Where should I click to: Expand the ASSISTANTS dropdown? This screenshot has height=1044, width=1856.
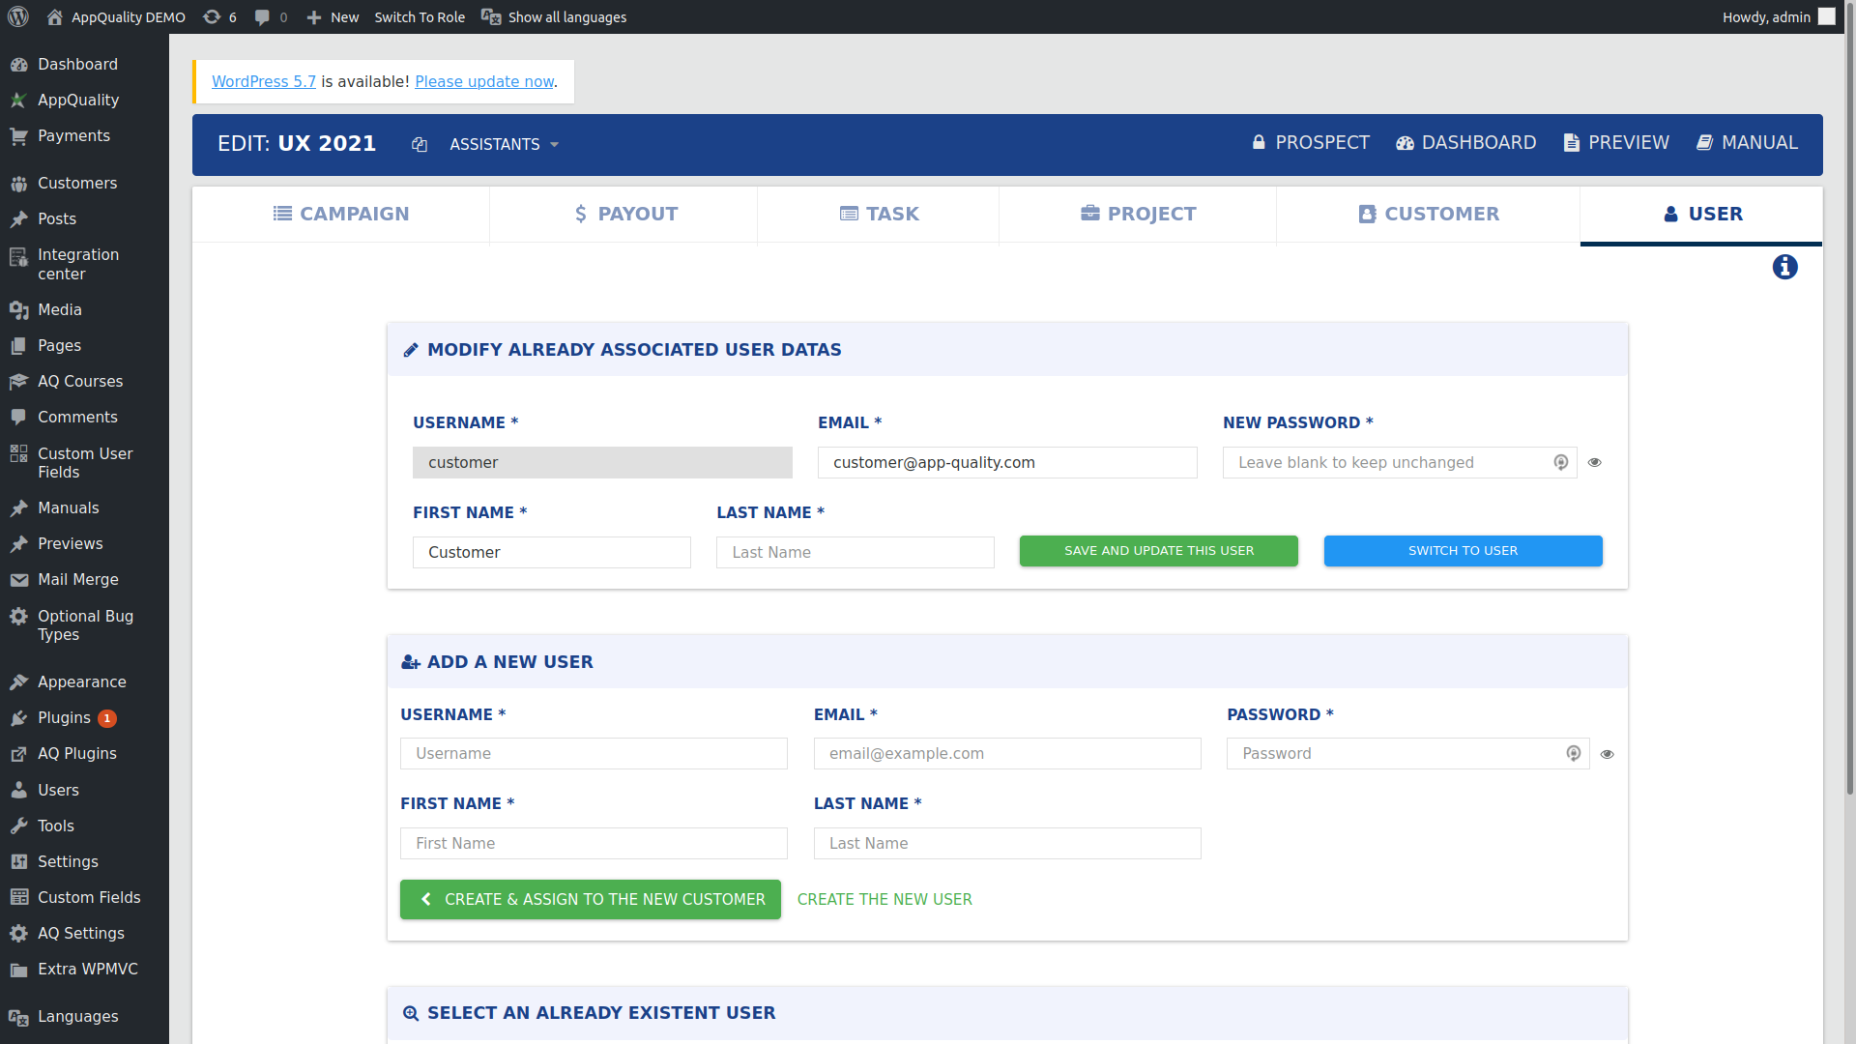504,144
